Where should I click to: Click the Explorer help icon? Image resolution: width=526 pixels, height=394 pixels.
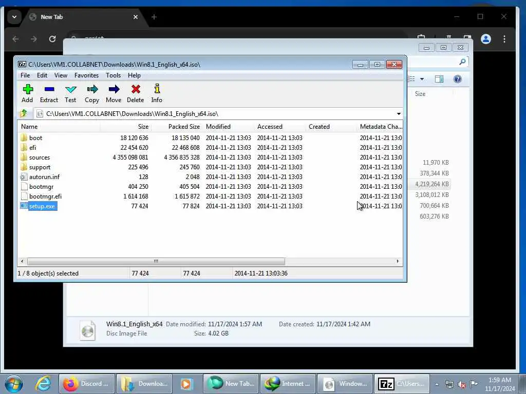coord(458,79)
